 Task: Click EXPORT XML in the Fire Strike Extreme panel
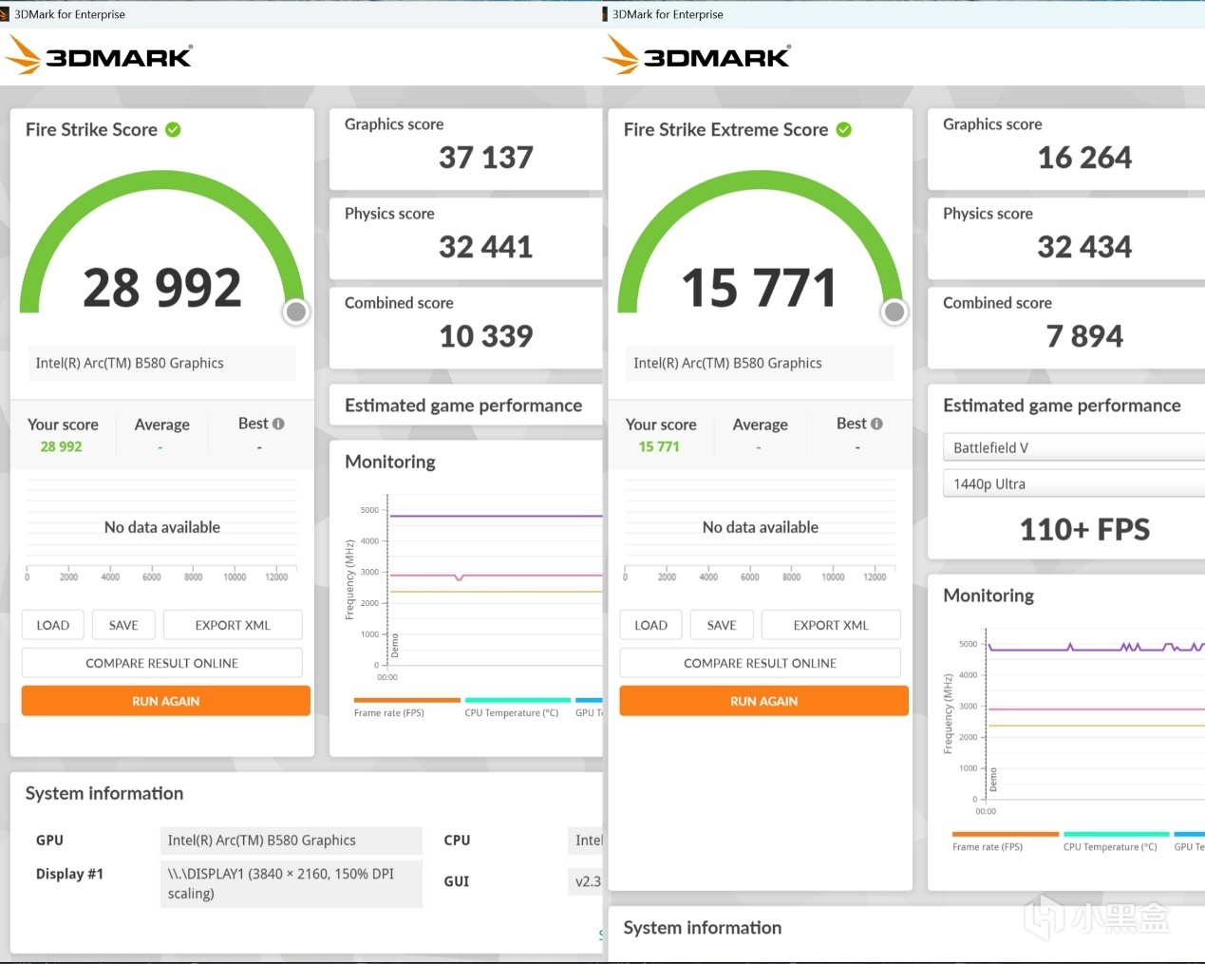click(x=831, y=625)
